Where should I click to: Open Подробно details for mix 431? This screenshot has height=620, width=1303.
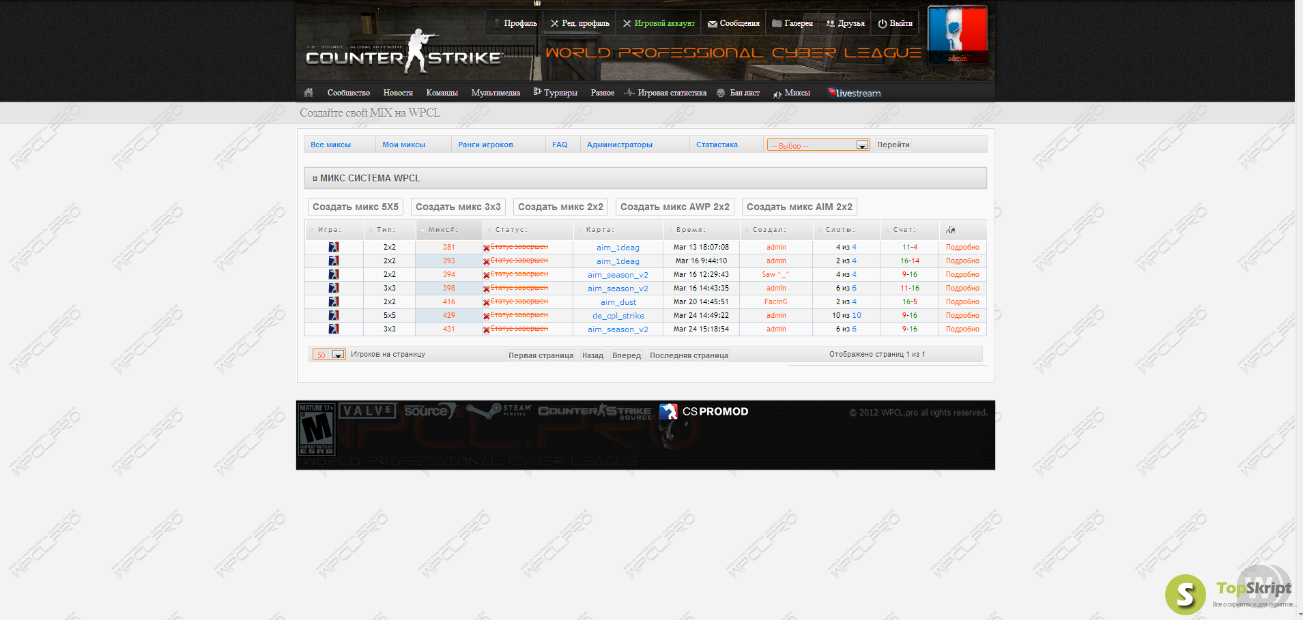(x=962, y=329)
